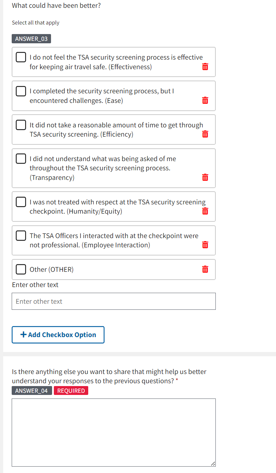Delete the Transparency checkbox option
This screenshot has width=276, height=473.
[205, 177]
